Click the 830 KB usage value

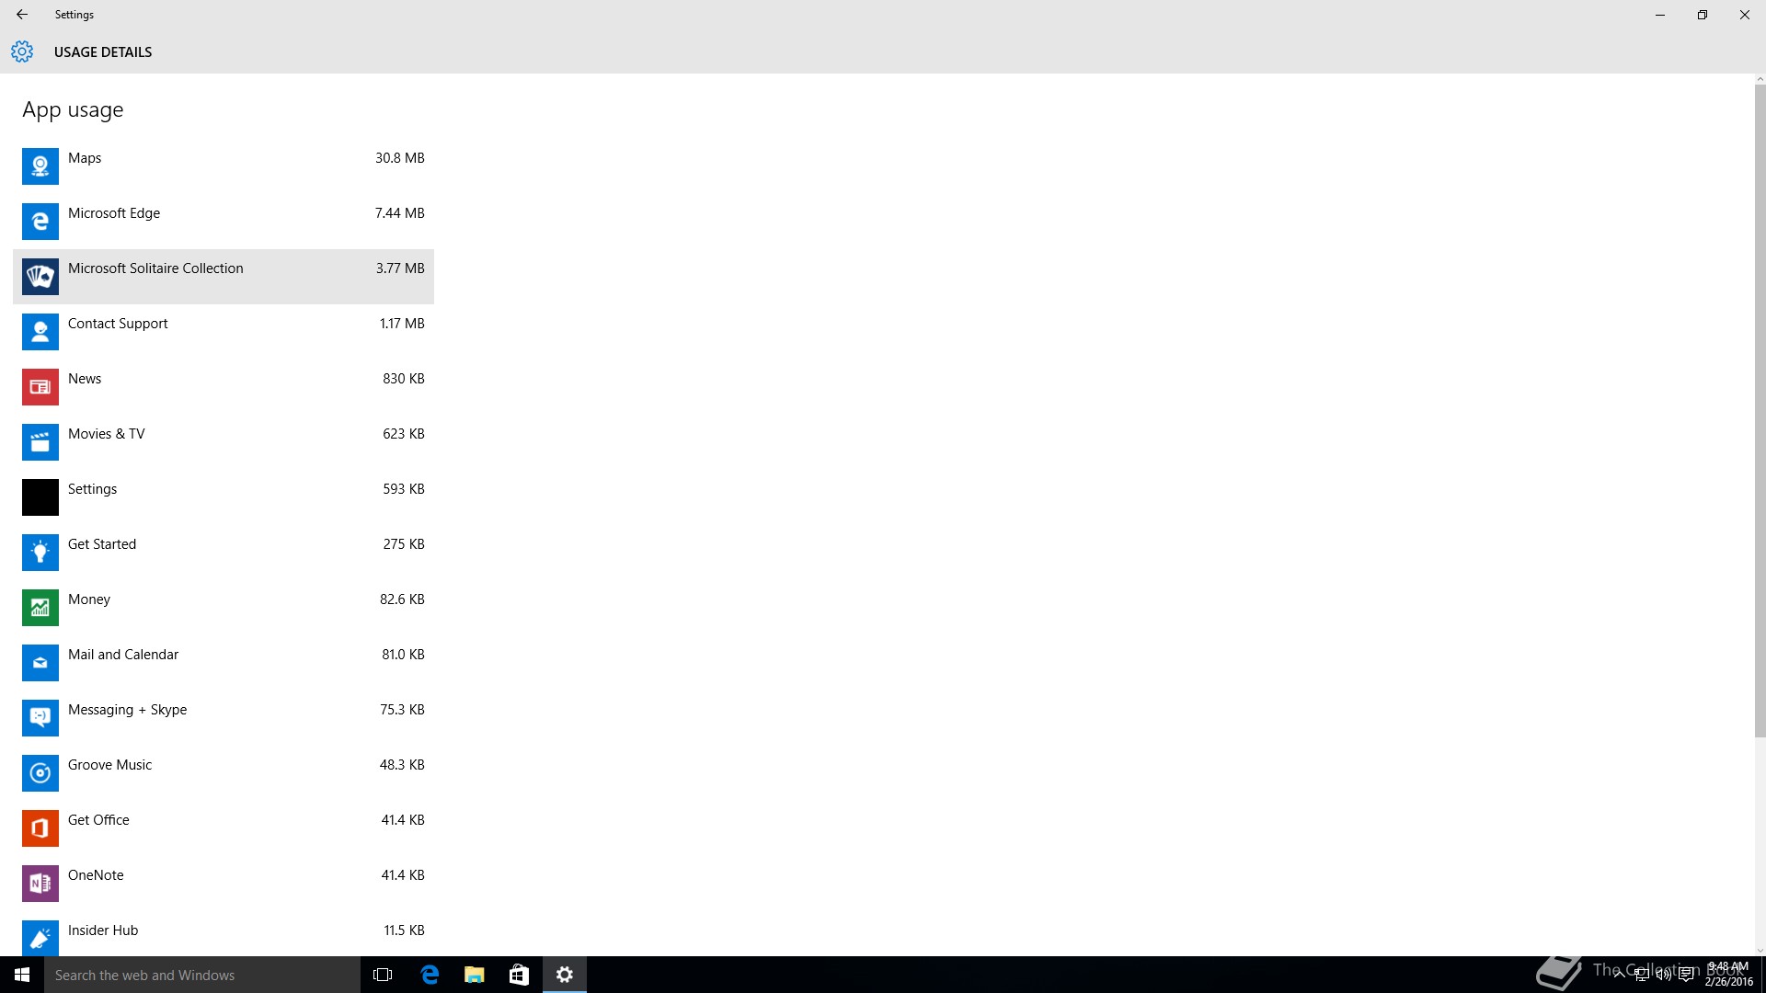coord(404,379)
